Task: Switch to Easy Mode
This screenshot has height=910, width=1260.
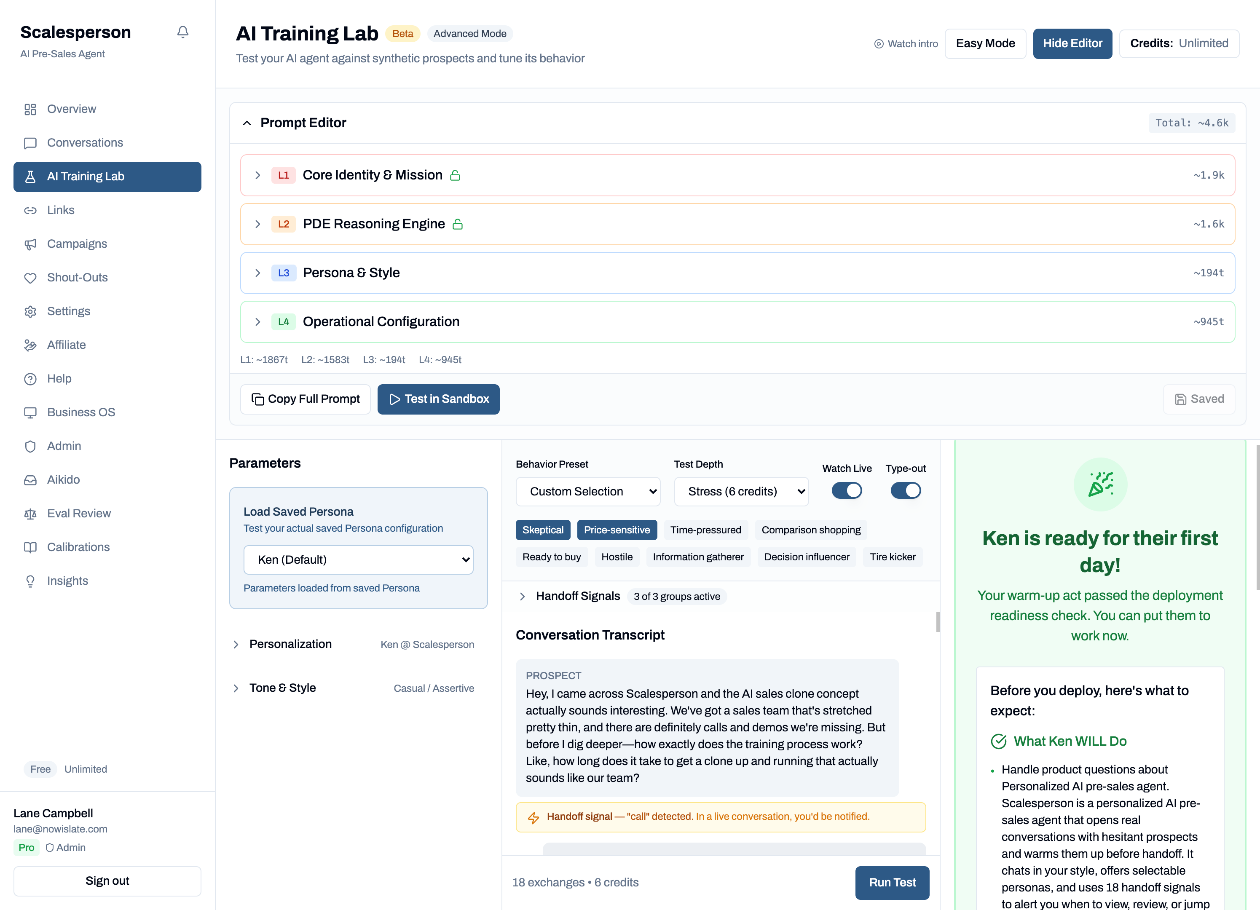Action: tap(986, 43)
